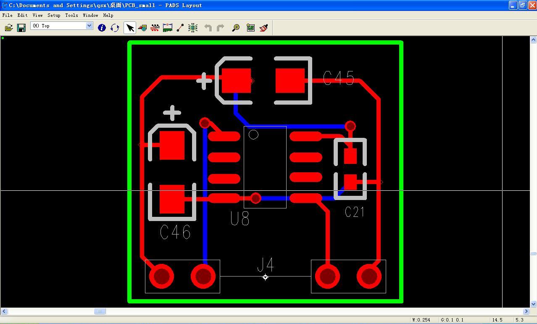Viewport: 537px width, 324px height.
Task: Open the Tools menu
Action: [x=71, y=15]
